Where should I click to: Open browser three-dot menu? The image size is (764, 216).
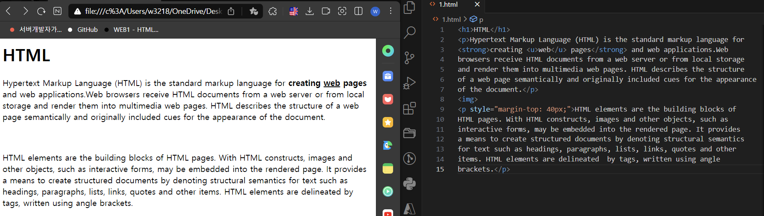pos(391,11)
